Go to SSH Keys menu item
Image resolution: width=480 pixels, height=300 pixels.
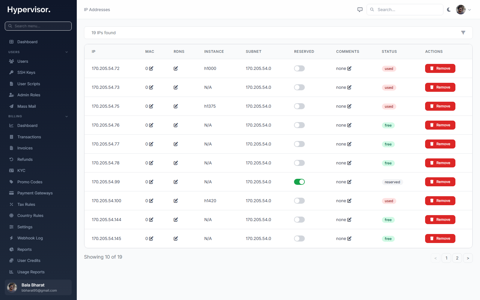[x=26, y=72]
